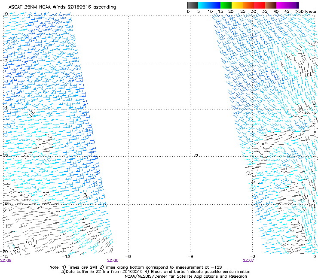
Task: Click the latitude "-14" axis label
Action: pyautogui.click(x=4, y=108)
